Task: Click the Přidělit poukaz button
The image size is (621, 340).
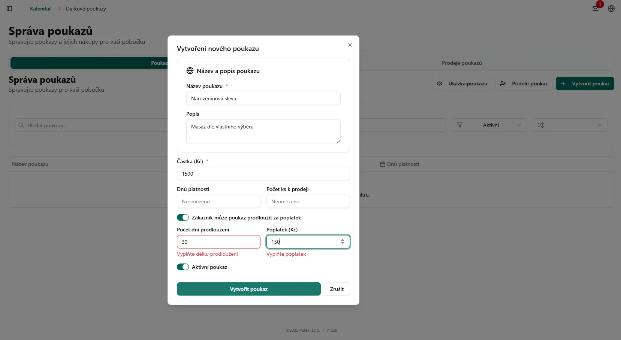Action: [x=524, y=84]
